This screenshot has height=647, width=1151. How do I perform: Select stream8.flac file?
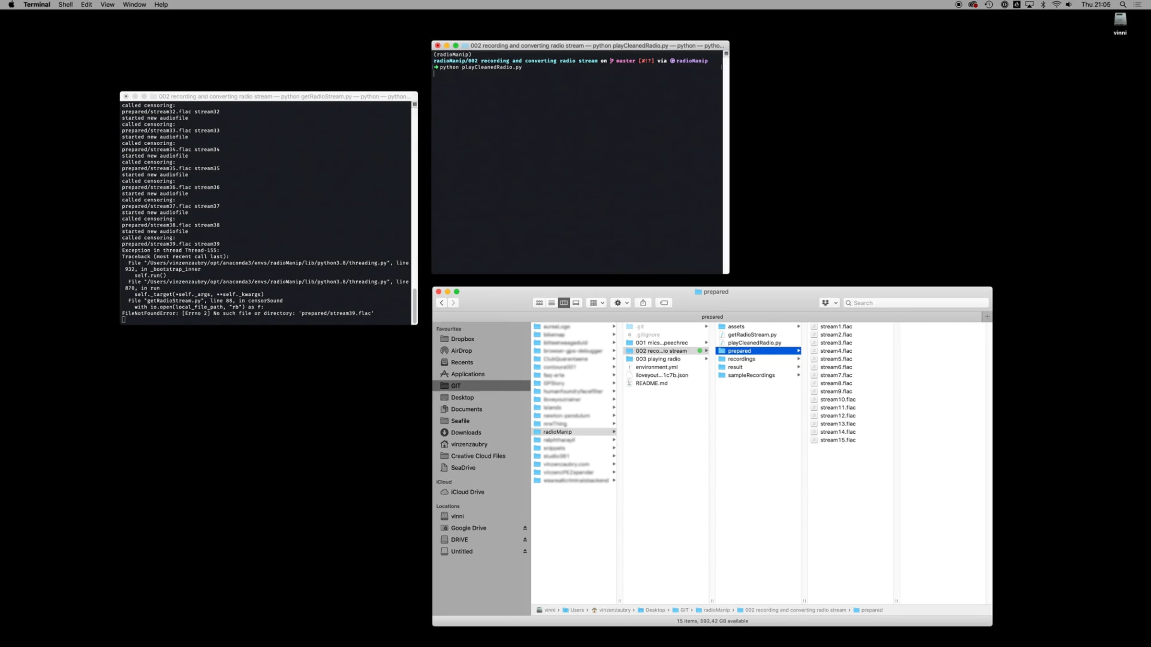(x=835, y=383)
